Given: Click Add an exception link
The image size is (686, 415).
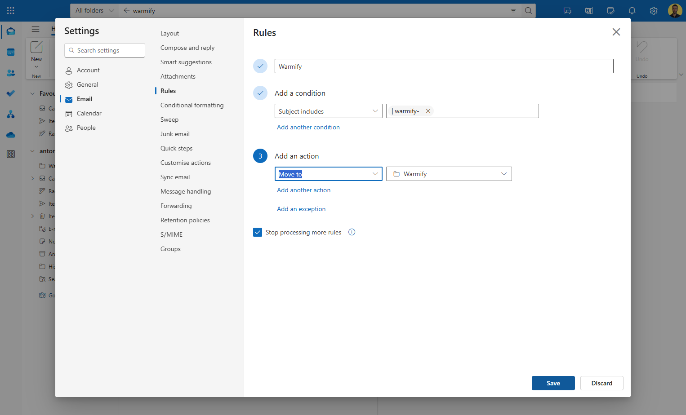Looking at the screenshot, I should tap(301, 209).
